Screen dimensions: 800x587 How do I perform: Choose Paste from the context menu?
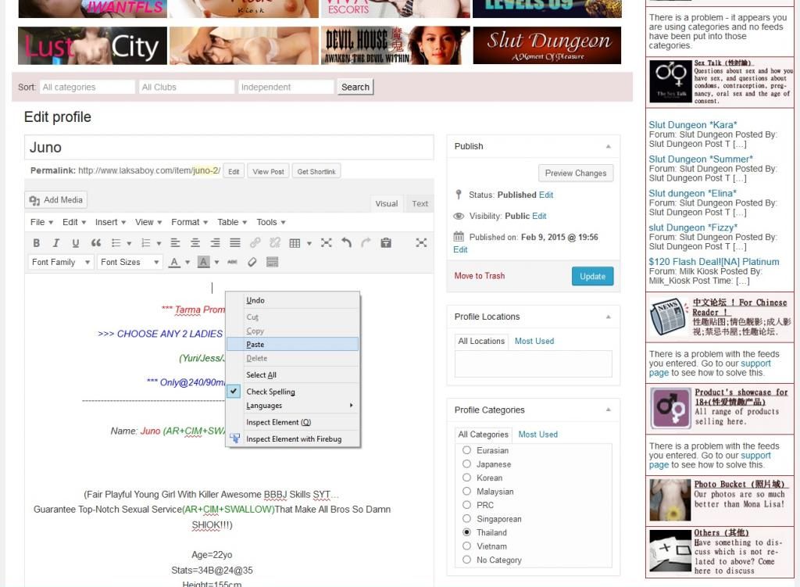pos(292,345)
